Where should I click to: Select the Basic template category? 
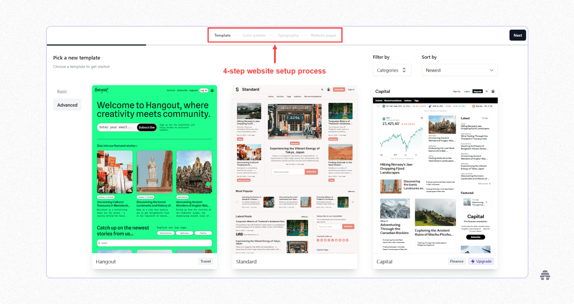coord(63,92)
